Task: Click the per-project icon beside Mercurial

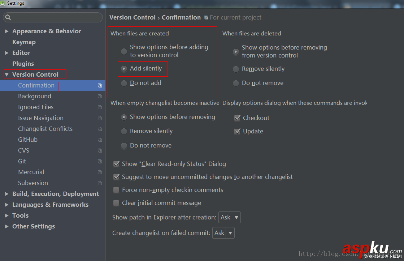Action: click(x=100, y=172)
